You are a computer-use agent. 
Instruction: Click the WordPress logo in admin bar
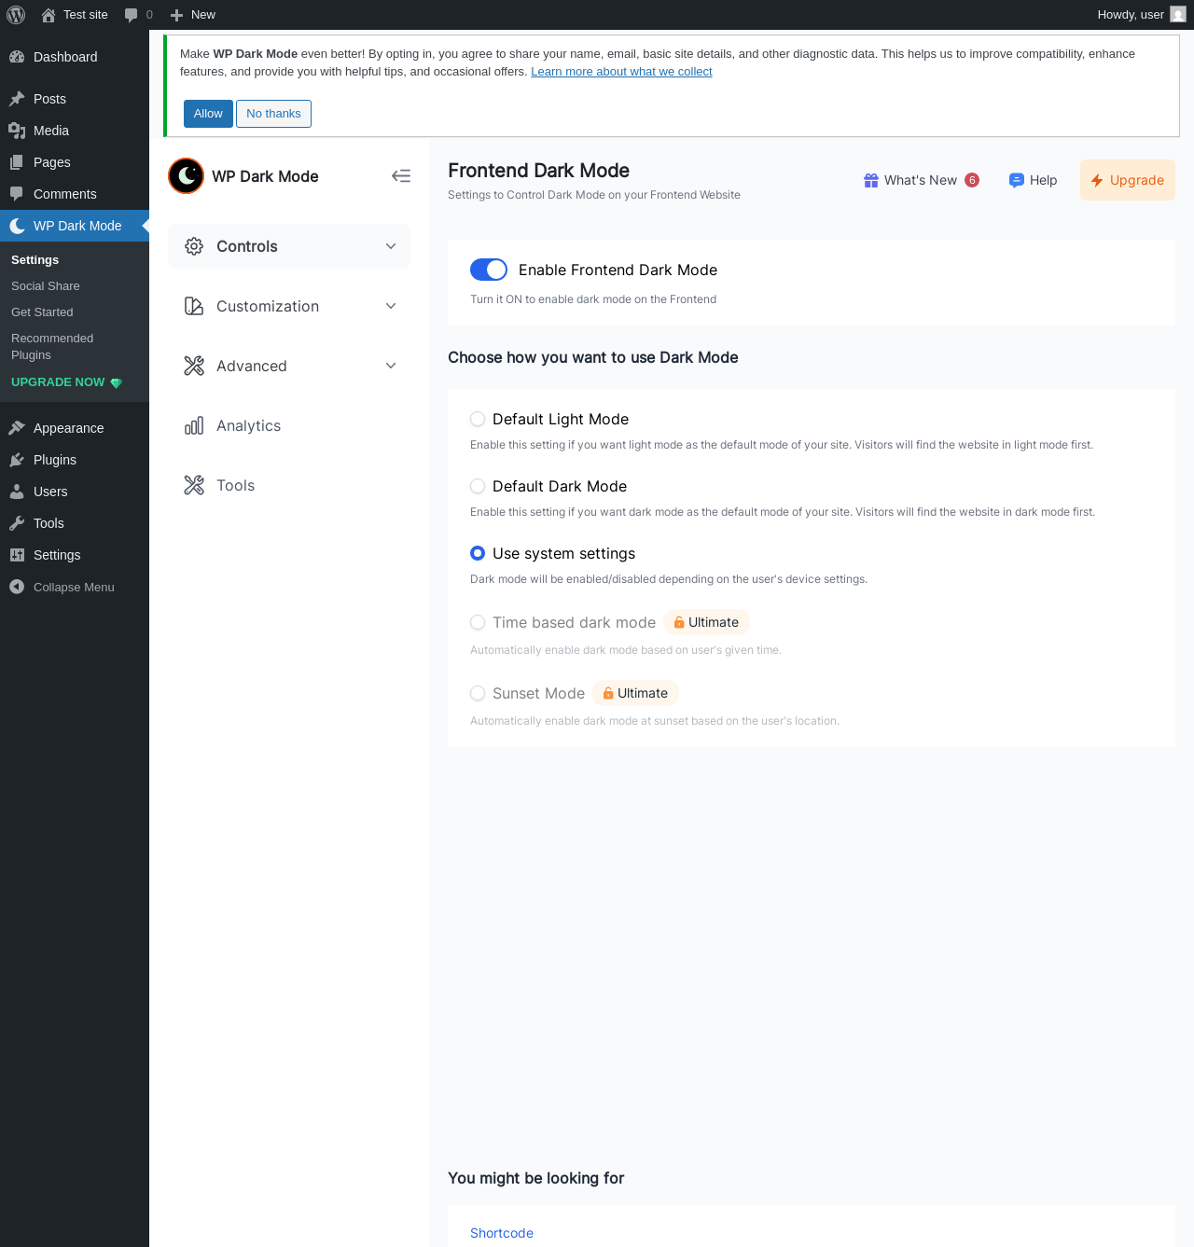pyautogui.click(x=16, y=15)
